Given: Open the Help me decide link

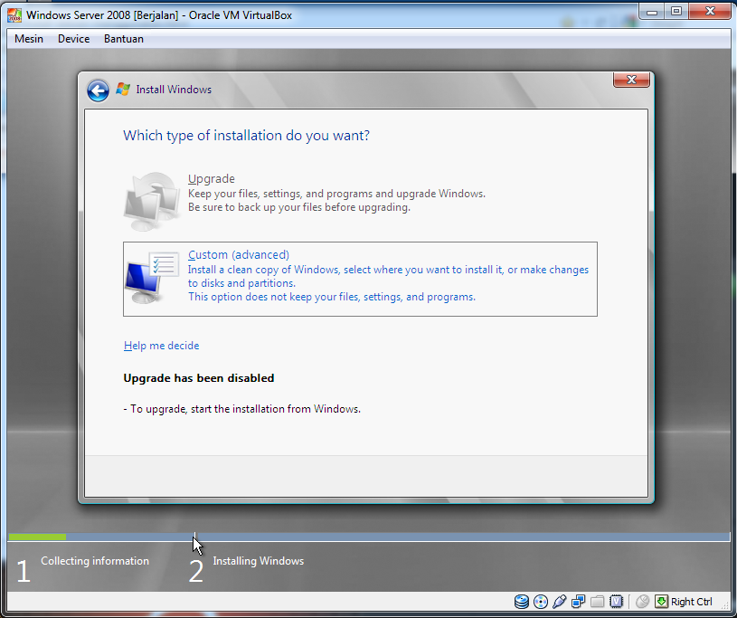Looking at the screenshot, I should coord(161,346).
